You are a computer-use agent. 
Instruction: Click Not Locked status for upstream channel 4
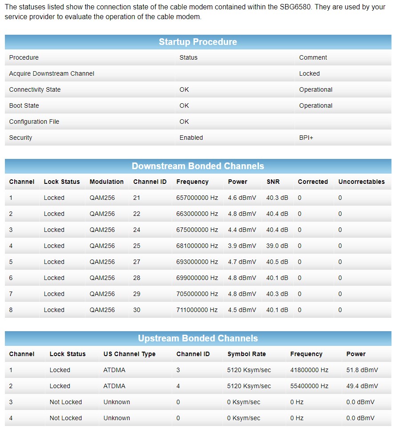(x=65, y=418)
